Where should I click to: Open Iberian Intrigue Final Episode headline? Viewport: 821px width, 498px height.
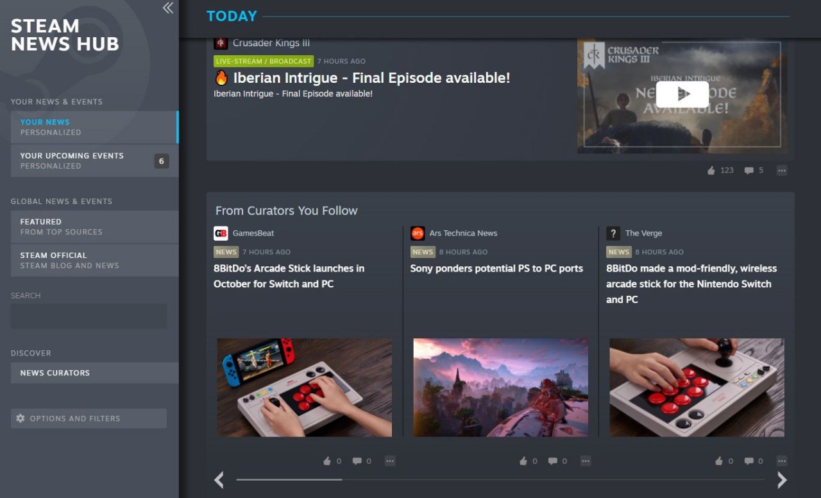(x=371, y=78)
